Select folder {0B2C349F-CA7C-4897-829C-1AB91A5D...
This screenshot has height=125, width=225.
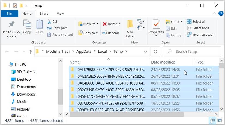click(x=144, y=90)
